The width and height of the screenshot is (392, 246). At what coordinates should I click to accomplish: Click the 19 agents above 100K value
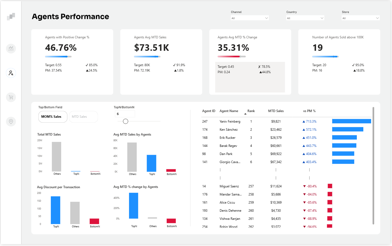click(318, 48)
